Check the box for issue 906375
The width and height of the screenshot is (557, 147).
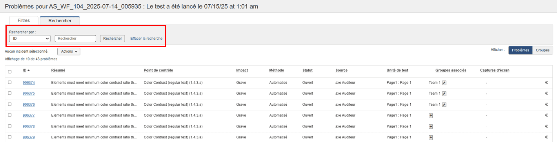(x=10, y=93)
